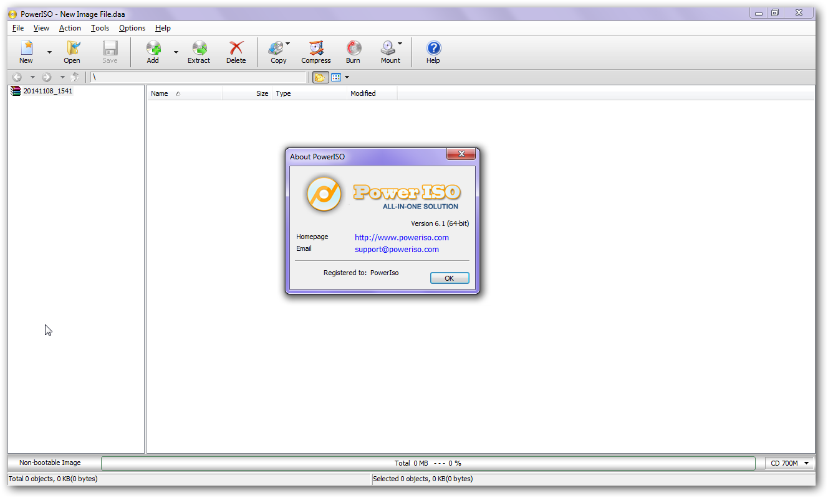Screen dimensions: 828x498
Task: Sort by the Modified column header
Action: (x=372, y=93)
